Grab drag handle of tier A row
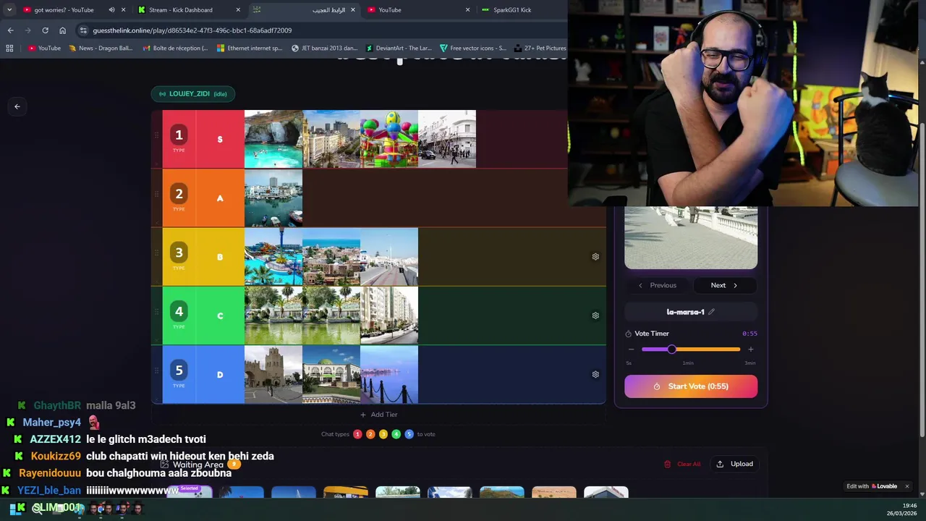Viewport: 926px width, 521px height. 157,194
